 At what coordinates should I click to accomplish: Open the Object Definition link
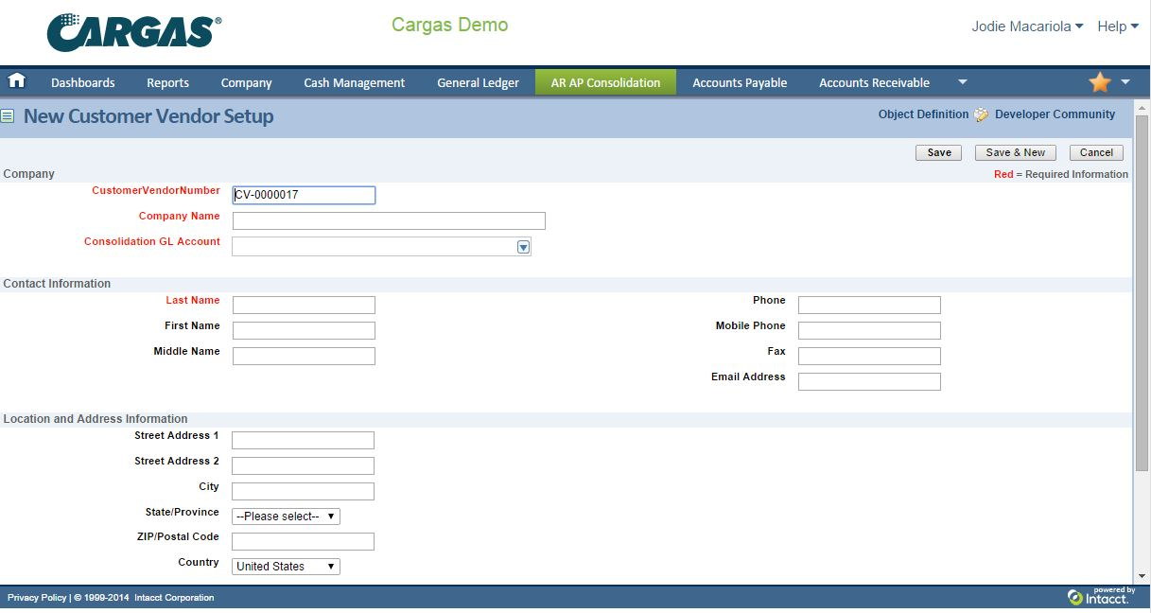pos(923,114)
